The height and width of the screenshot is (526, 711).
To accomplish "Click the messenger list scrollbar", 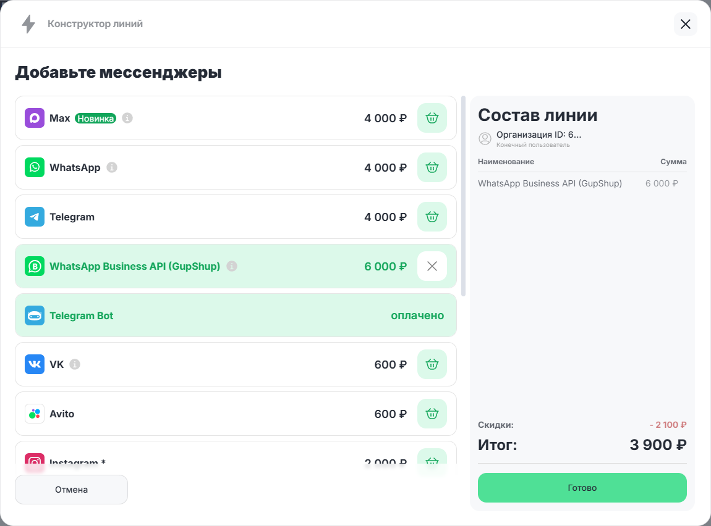I will click(x=464, y=196).
